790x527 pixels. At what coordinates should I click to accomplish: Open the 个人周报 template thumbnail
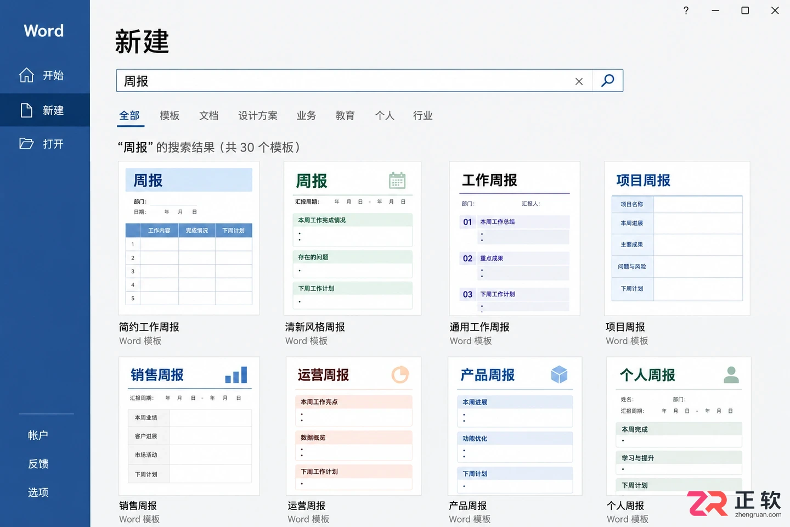(679, 426)
